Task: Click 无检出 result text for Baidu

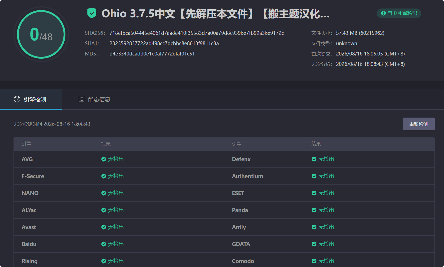Action: [116, 244]
